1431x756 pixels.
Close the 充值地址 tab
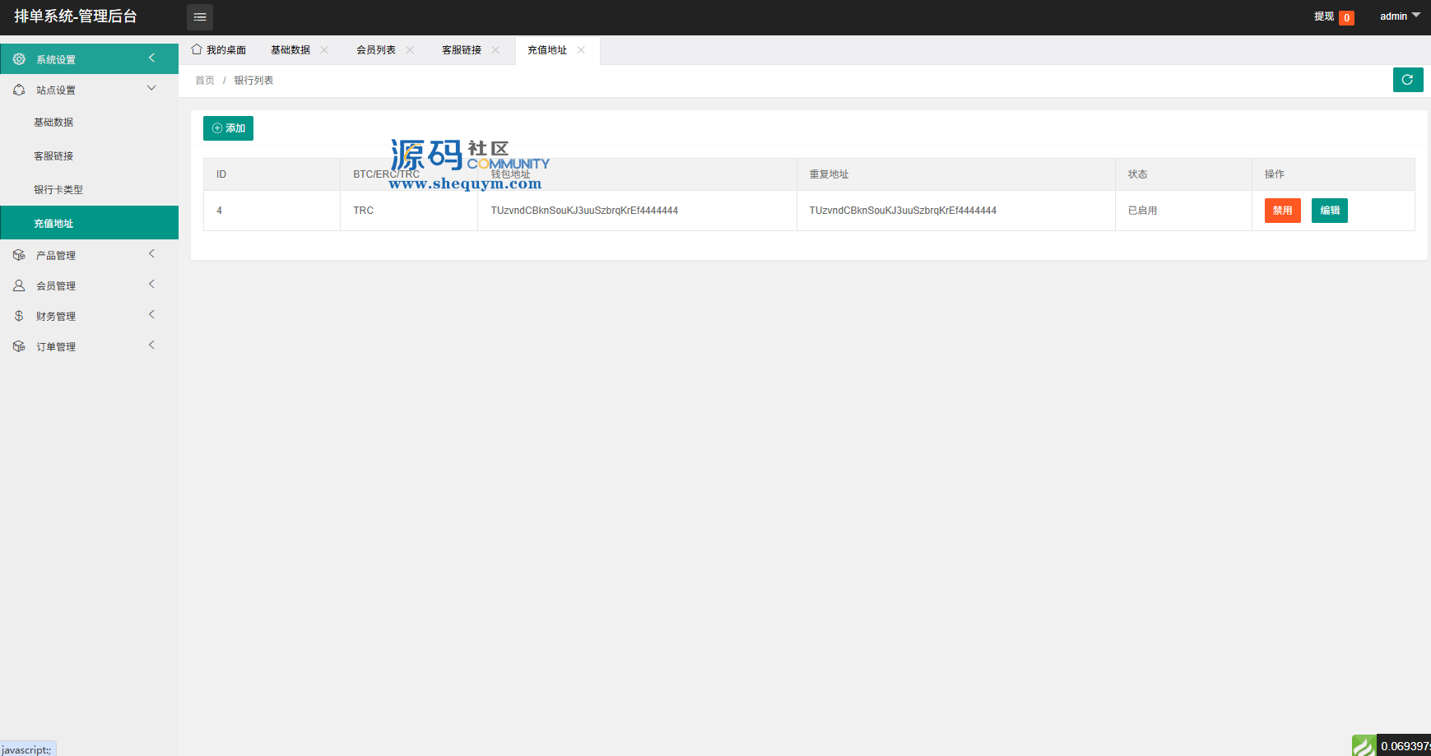tap(581, 50)
